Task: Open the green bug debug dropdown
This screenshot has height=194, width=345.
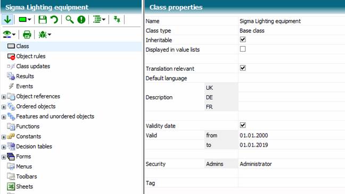Action: pos(45,35)
